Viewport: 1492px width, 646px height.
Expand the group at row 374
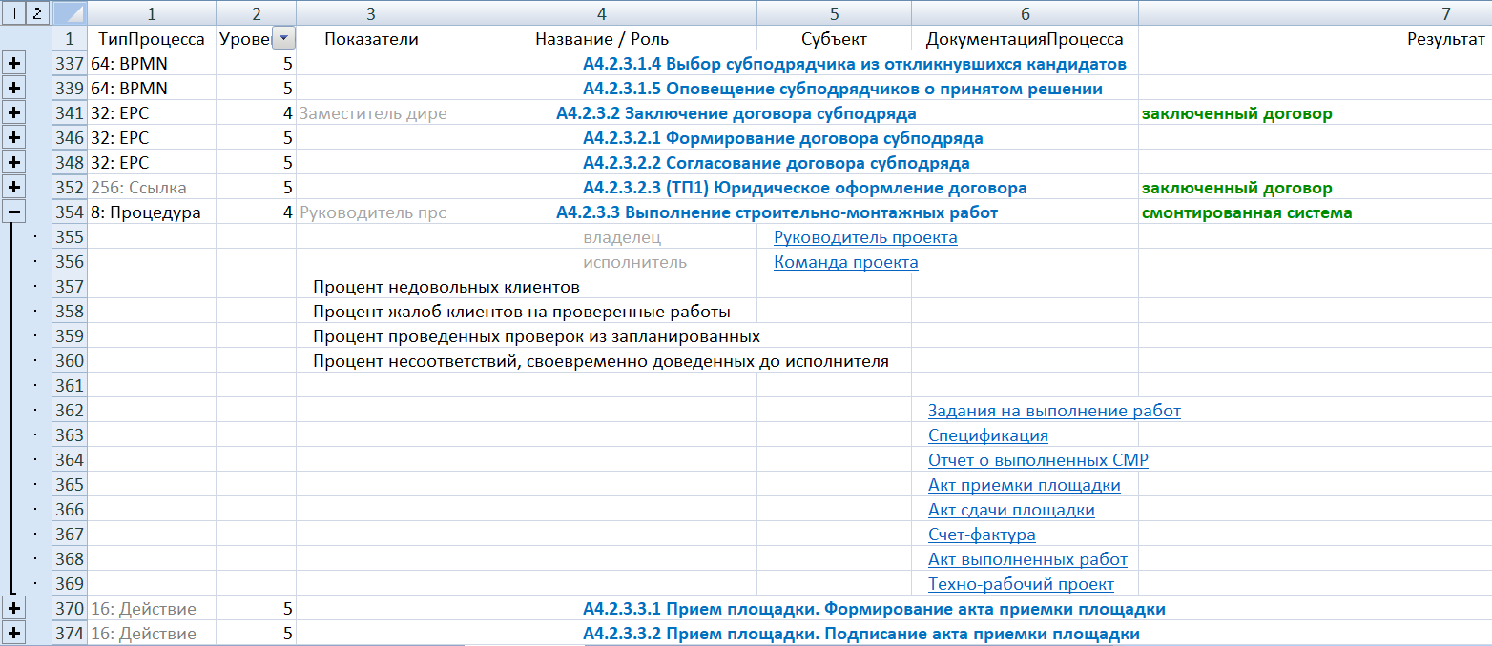pyautogui.click(x=13, y=634)
